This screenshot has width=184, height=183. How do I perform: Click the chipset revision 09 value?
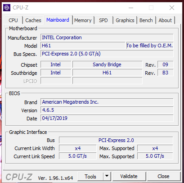pos(165,64)
